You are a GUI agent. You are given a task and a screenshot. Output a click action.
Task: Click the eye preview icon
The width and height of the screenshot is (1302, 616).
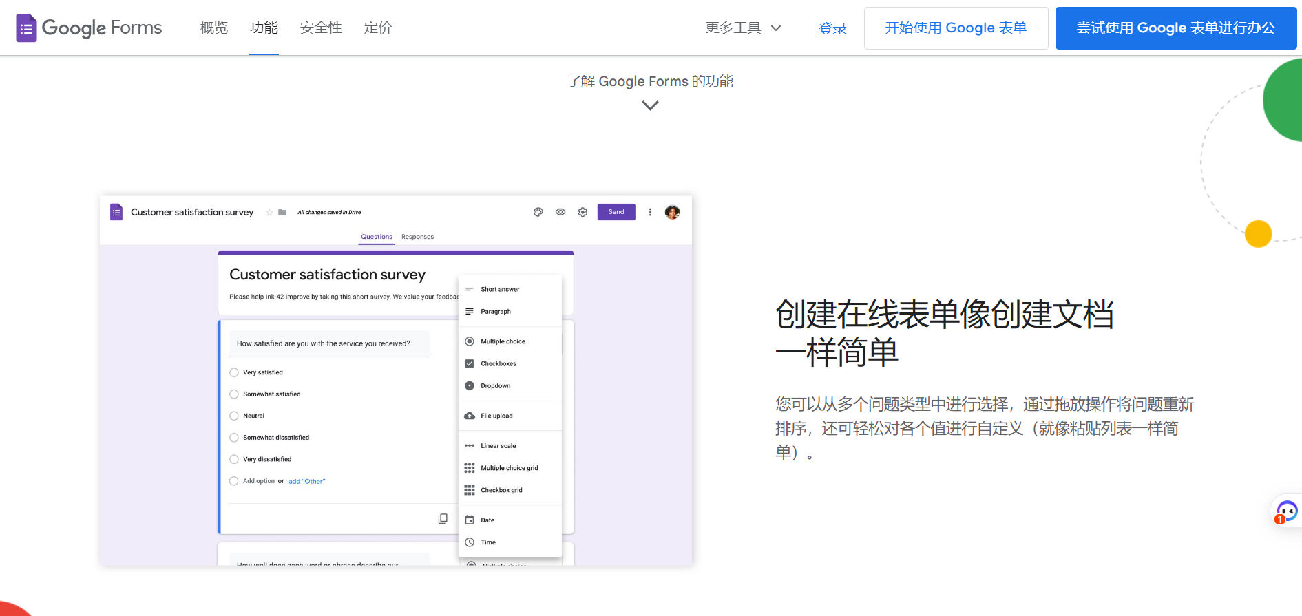[560, 212]
